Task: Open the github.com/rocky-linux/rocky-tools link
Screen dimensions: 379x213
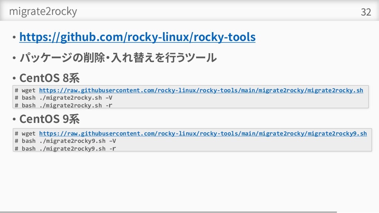Action: tap(137, 37)
